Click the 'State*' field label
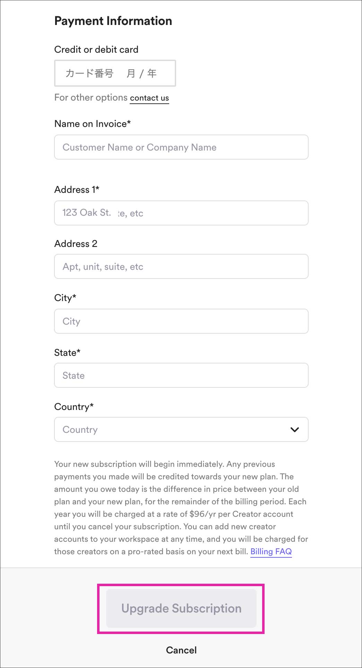 point(67,353)
